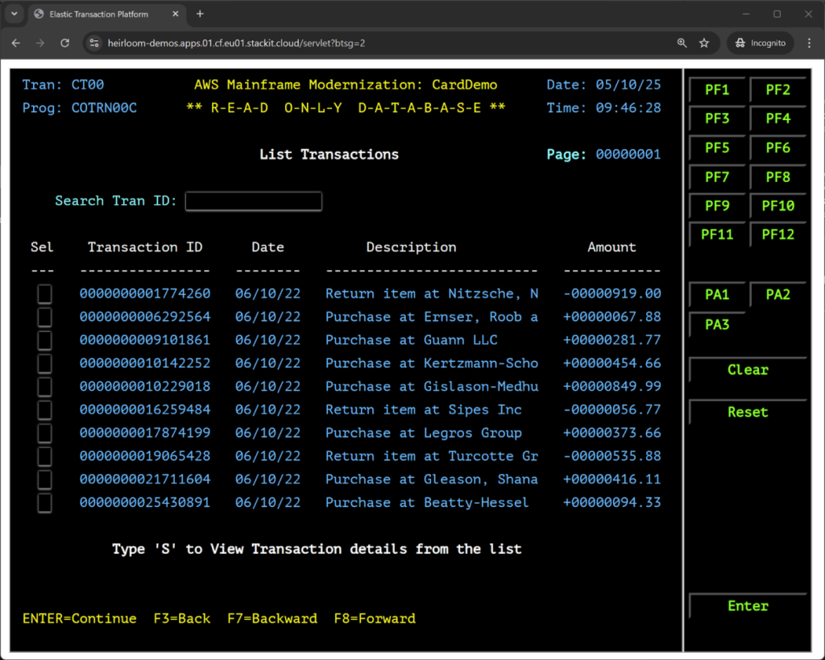The height and width of the screenshot is (660, 825).
Task: Click the Clear key button
Action: (748, 370)
